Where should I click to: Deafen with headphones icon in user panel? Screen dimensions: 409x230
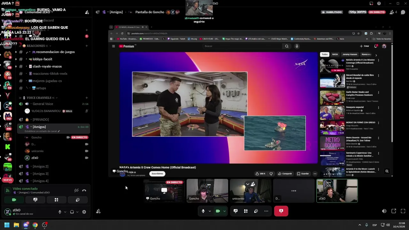coord(72,212)
